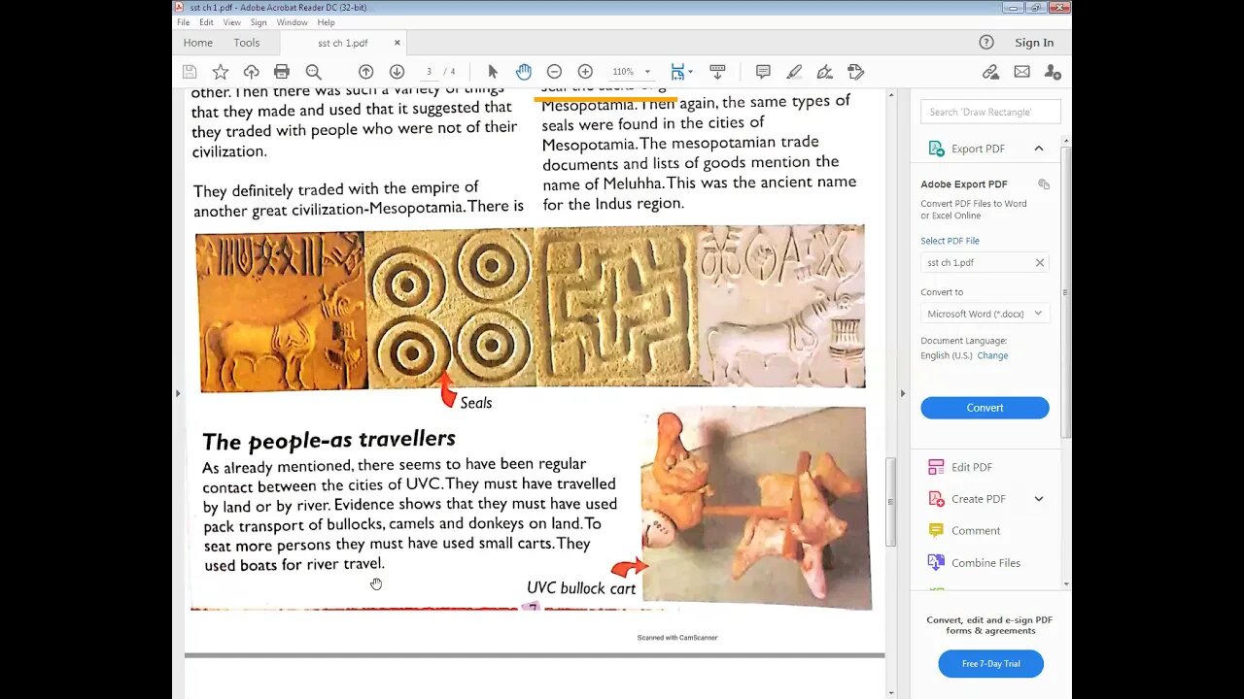Open the Help question mark icon
The height and width of the screenshot is (699, 1244).
pos(986,42)
